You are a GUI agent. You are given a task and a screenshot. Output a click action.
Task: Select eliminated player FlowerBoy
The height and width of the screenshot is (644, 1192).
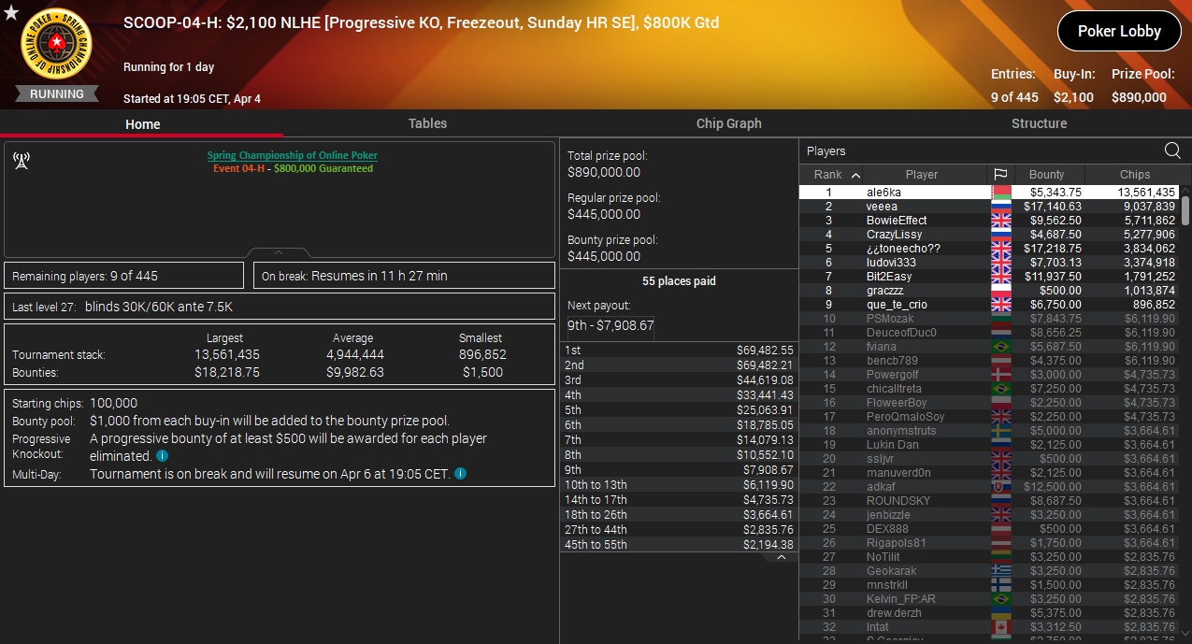coord(989,403)
